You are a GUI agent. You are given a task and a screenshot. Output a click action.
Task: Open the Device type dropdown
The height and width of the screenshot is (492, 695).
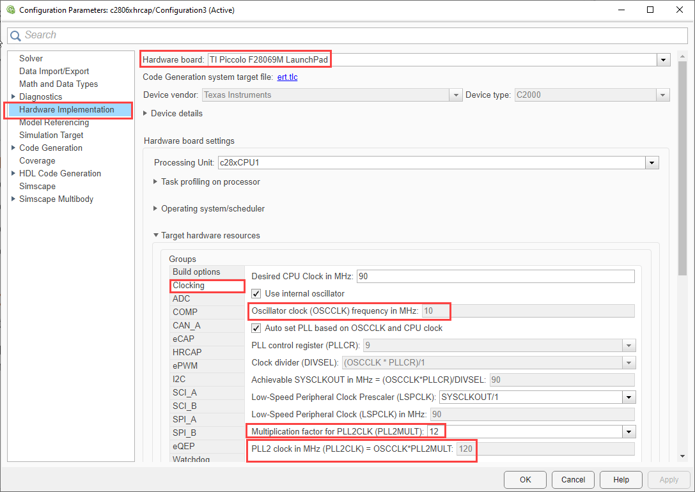(663, 95)
